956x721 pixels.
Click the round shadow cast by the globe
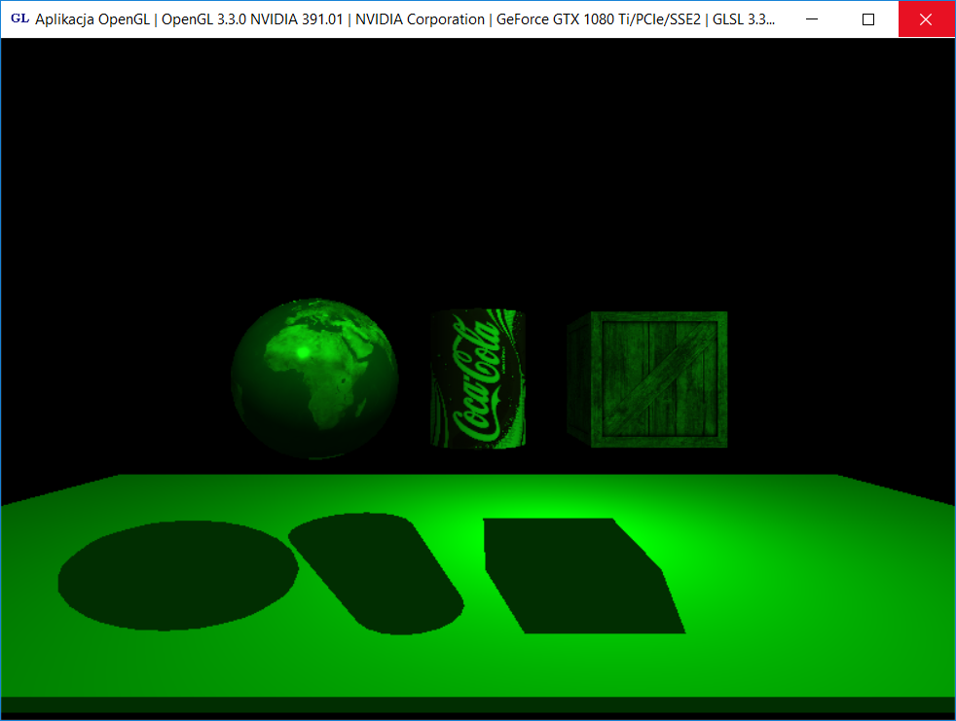(178, 575)
